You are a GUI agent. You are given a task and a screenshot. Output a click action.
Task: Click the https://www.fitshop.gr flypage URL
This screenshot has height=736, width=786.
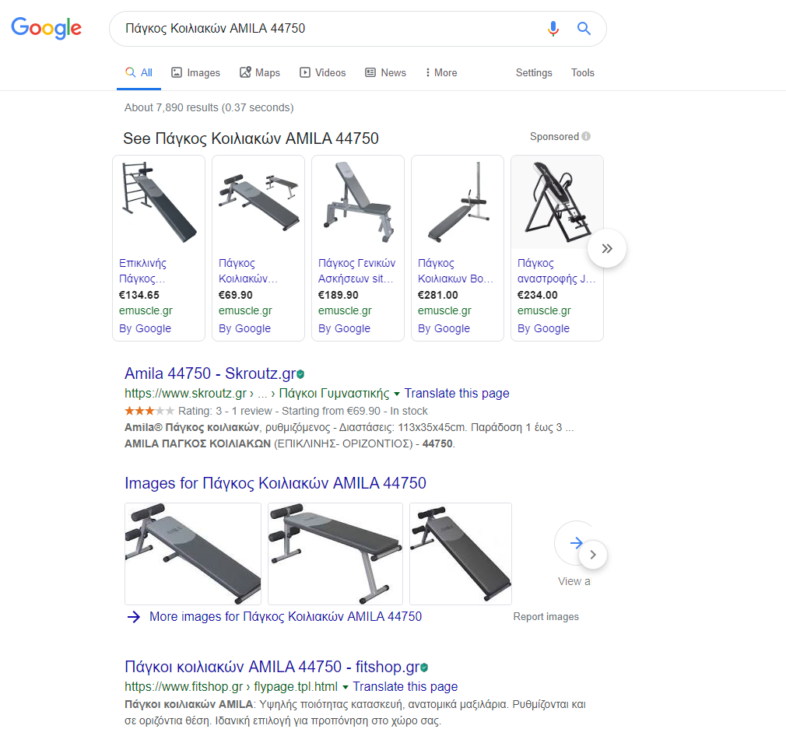pos(231,686)
